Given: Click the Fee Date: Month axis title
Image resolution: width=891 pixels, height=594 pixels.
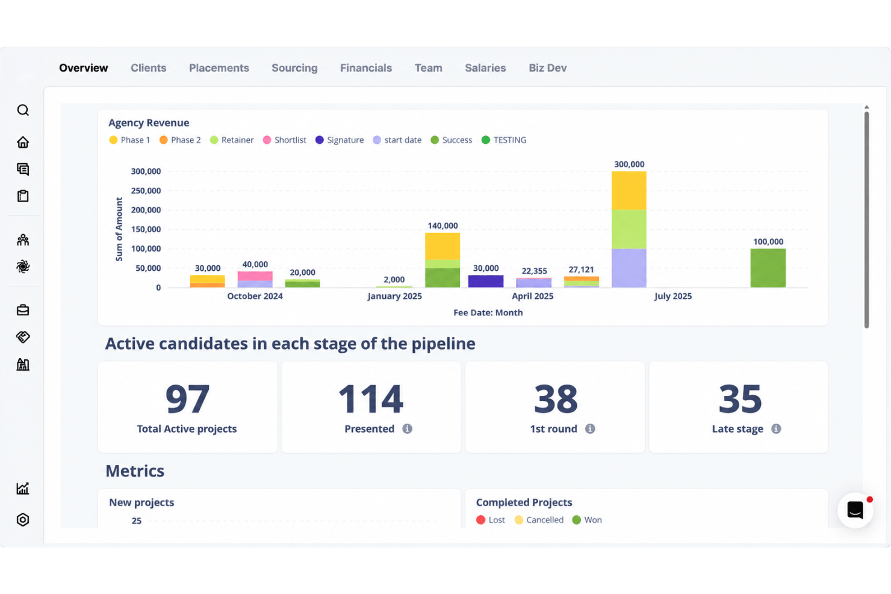Looking at the screenshot, I should tap(488, 312).
